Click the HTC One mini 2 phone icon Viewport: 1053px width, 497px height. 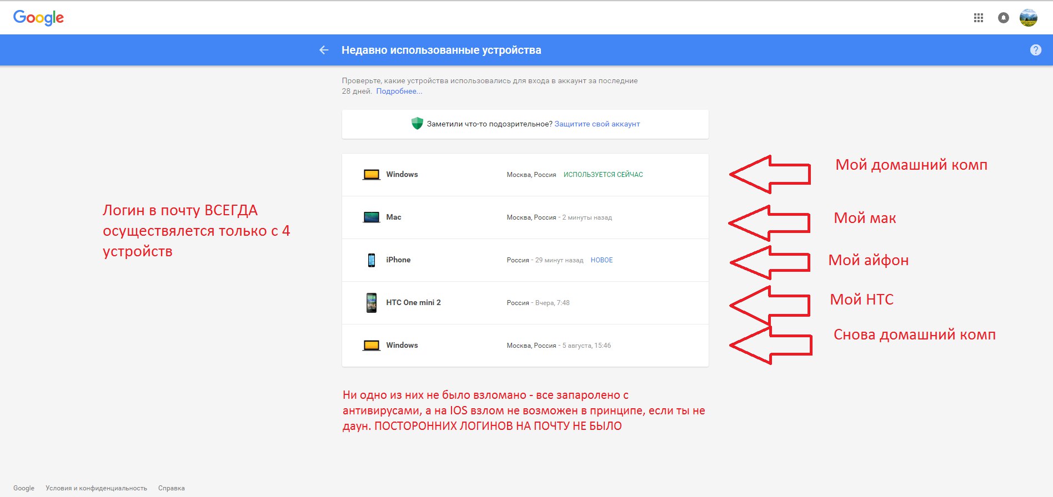click(x=371, y=303)
